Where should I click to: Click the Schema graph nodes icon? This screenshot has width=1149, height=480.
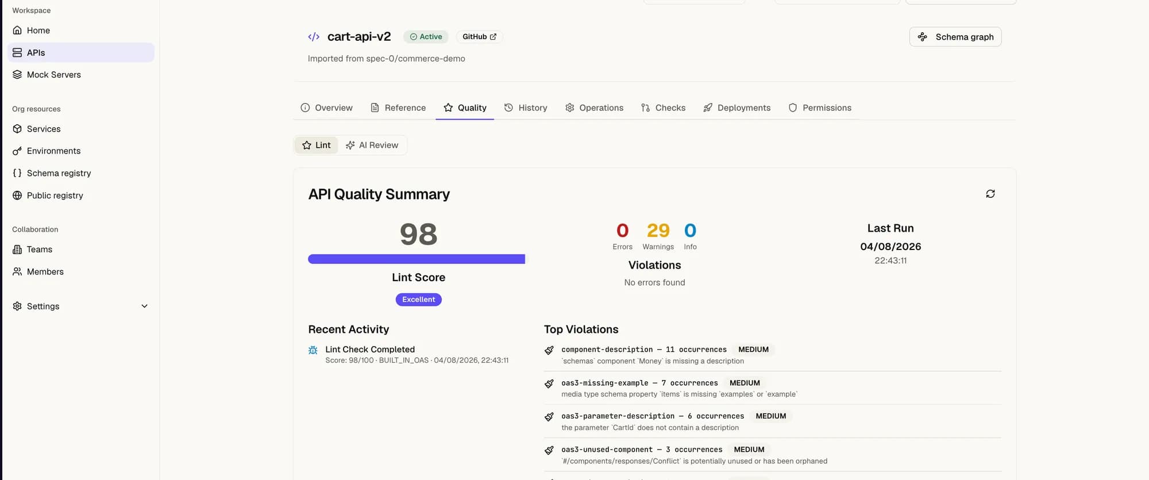click(x=923, y=37)
